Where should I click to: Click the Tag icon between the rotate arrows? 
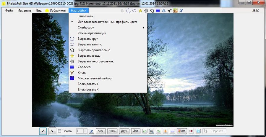click(152, 131)
